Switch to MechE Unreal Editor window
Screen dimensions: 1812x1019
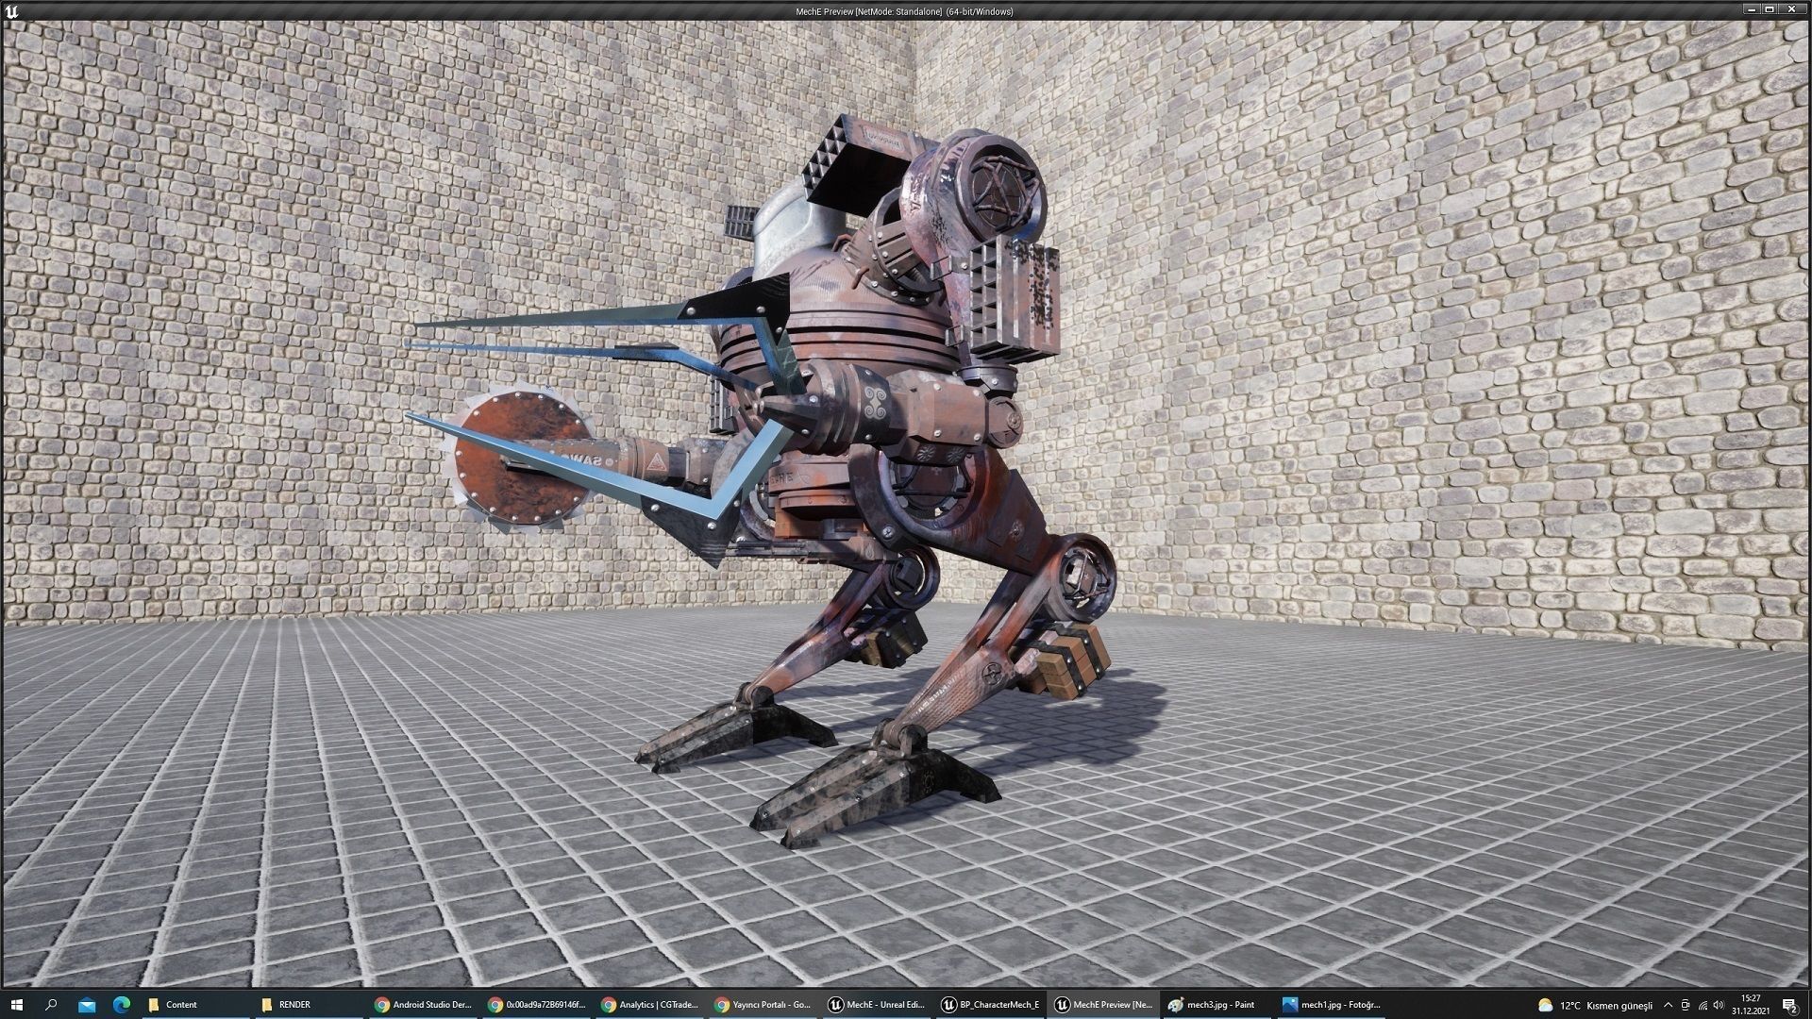(876, 1005)
